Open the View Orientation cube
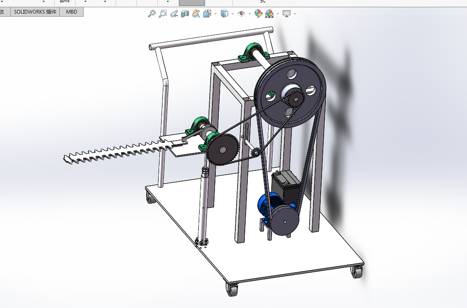The height and width of the screenshot is (308, 467). pos(207,14)
